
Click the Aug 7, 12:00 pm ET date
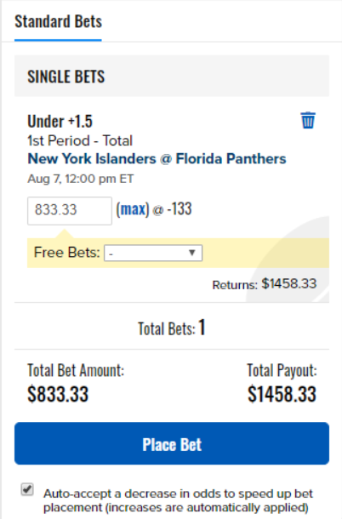81,179
